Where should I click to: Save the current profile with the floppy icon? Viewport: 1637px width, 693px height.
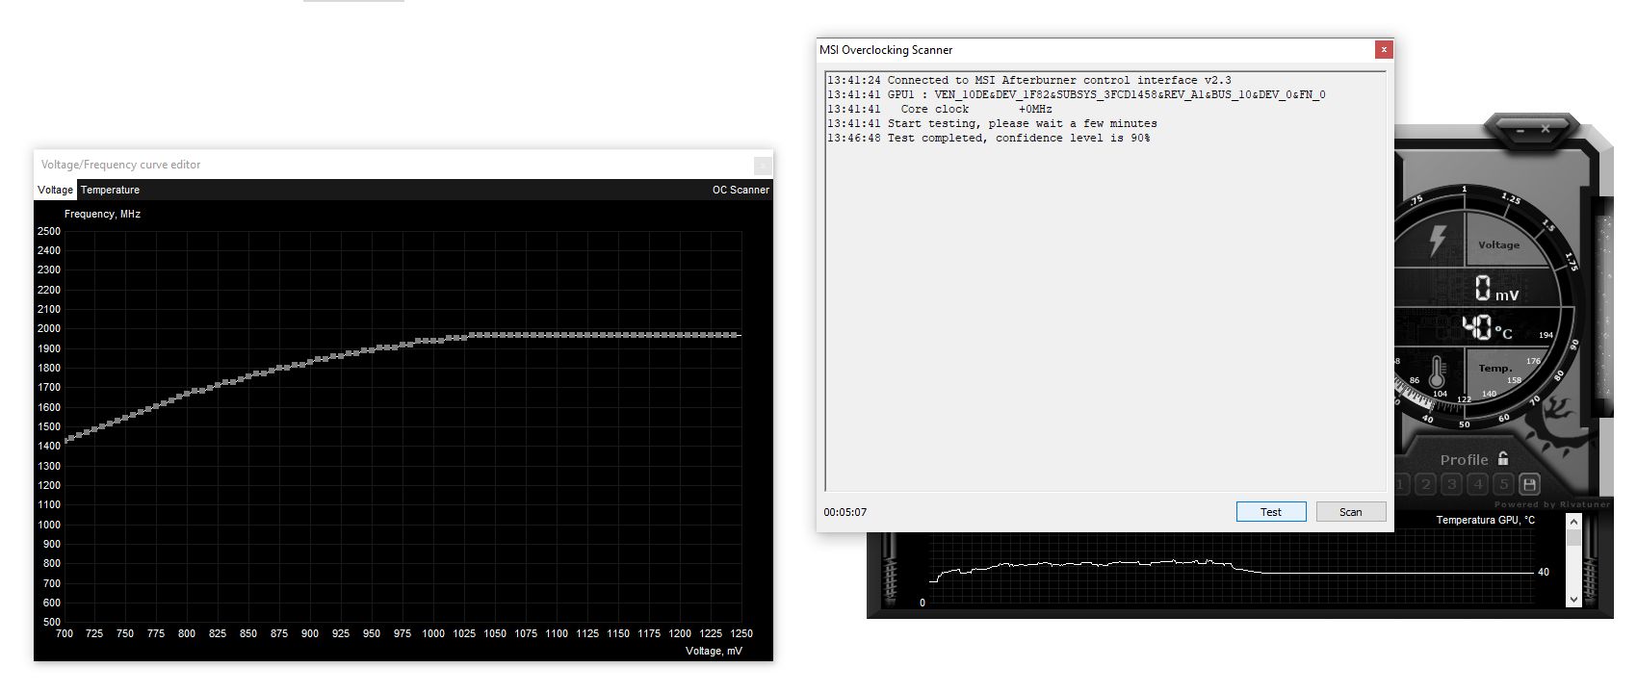click(x=1529, y=484)
